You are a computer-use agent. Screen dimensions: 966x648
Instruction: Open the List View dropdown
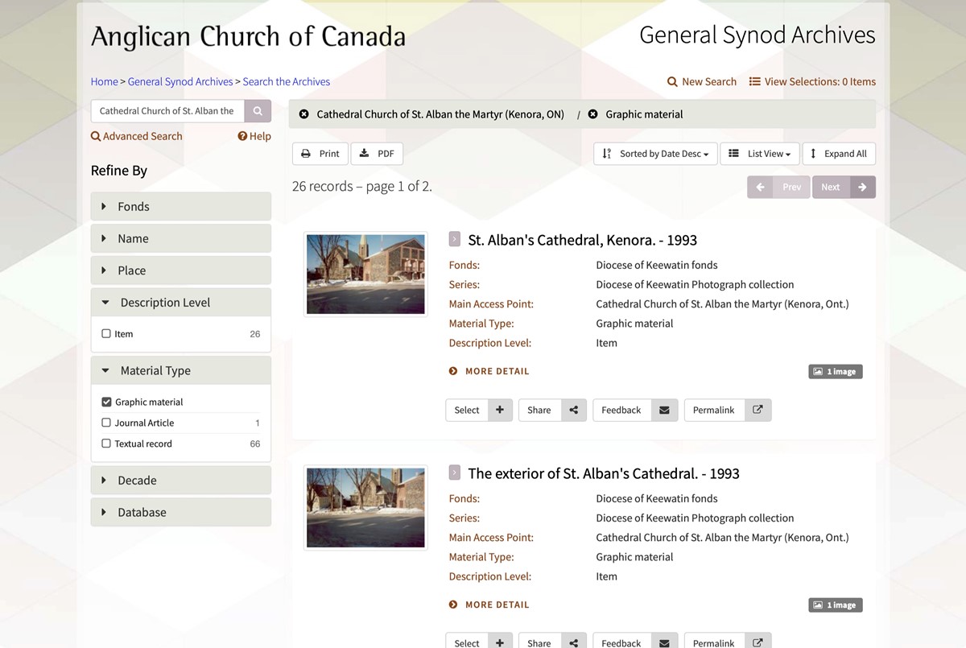[x=760, y=154]
